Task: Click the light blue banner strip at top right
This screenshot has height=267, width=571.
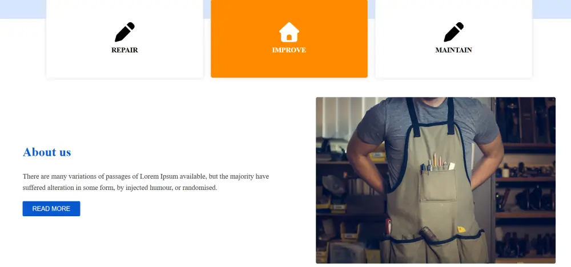Action: point(552,9)
